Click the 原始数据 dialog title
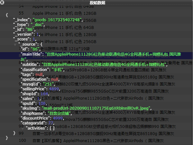193x145 pixels. [x=97, y=3]
